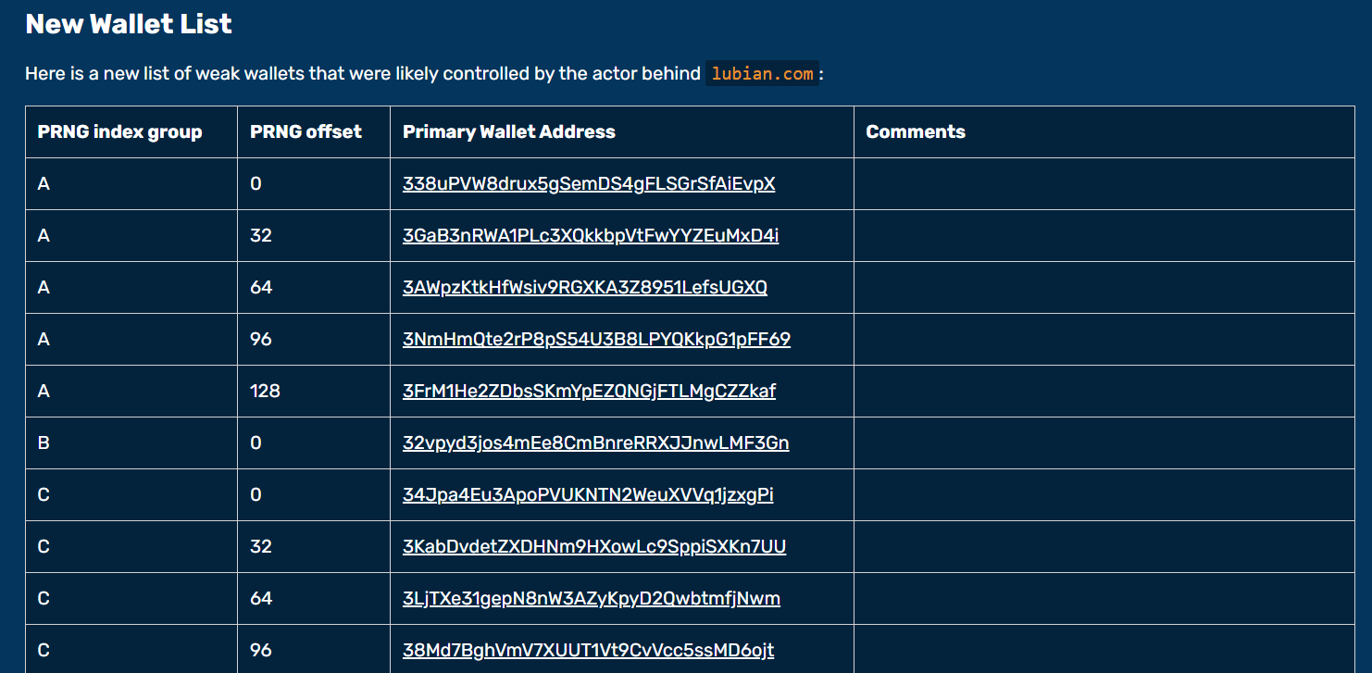The image size is (1372, 673).
Task: Click the "Comments" column header
Action: coord(915,131)
